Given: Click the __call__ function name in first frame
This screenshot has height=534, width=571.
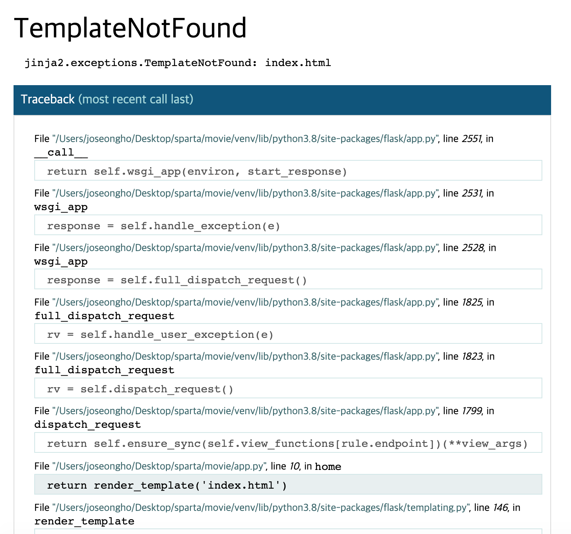Looking at the screenshot, I should click(x=61, y=152).
